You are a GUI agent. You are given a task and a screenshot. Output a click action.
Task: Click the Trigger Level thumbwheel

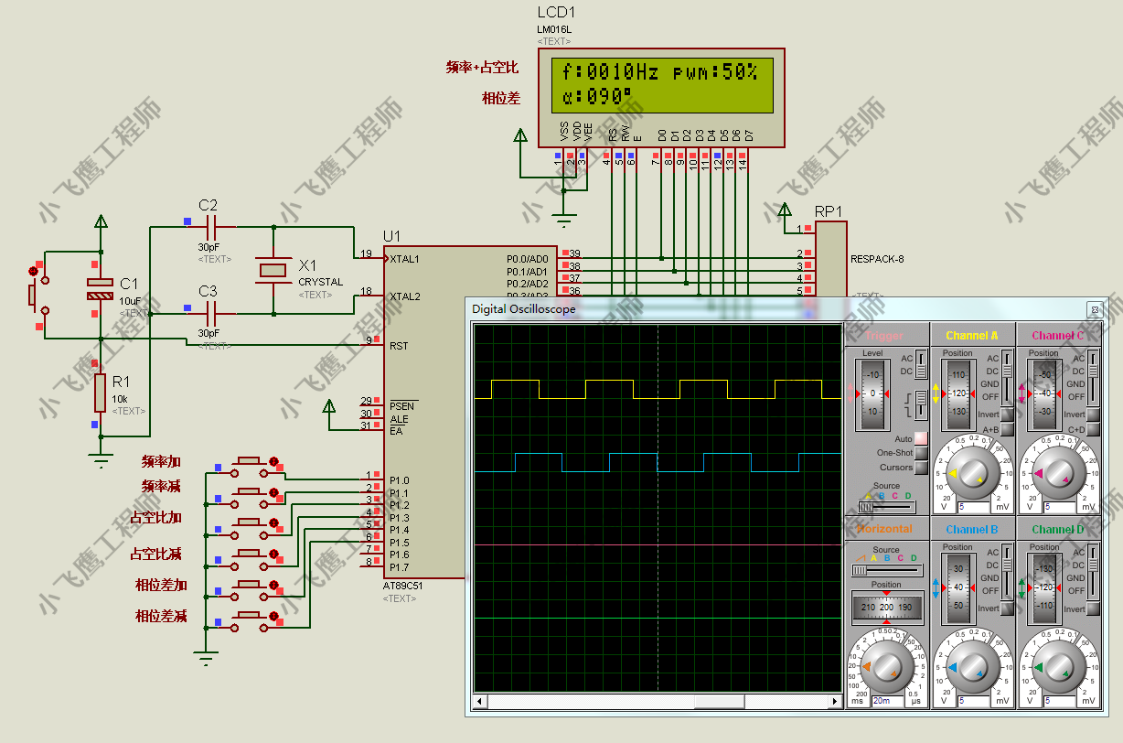pos(872,394)
